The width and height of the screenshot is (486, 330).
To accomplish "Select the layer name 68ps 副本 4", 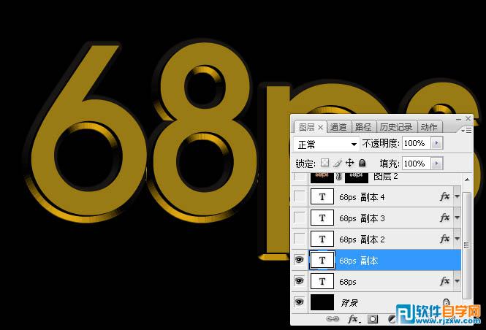I will [362, 197].
